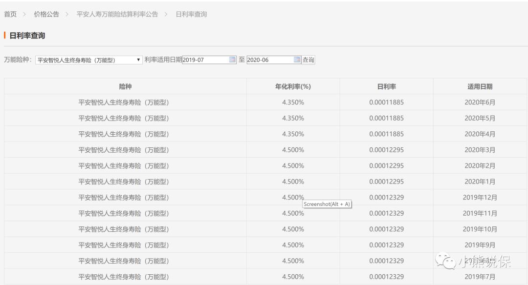Click the 0.00012295 daily rate for 2020年3月
Screen dimensions: 528x285
click(x=386, y=150)
